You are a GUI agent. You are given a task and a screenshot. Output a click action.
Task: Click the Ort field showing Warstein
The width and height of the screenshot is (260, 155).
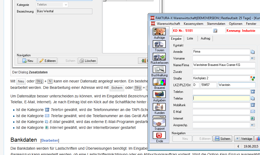pos(237,85)
